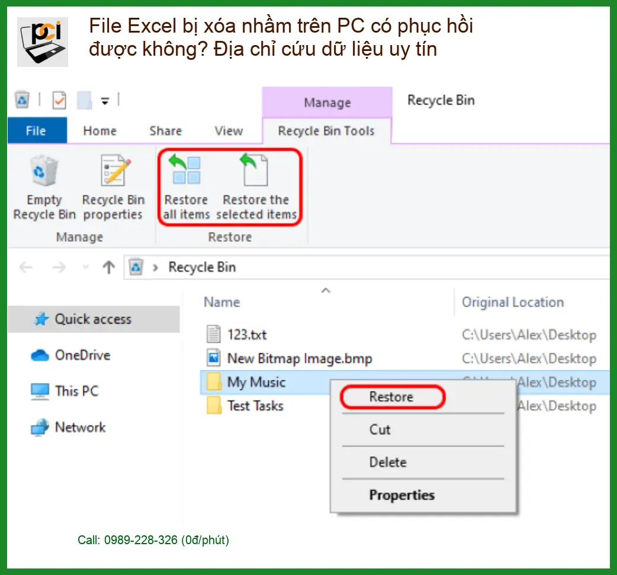Screen dimensions: 617x575
Task: Open the File tab
Action: pos(37,130)
